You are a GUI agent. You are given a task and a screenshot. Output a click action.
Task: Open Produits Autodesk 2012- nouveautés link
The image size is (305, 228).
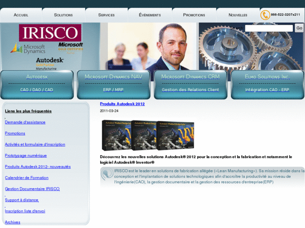click(38, 167)
